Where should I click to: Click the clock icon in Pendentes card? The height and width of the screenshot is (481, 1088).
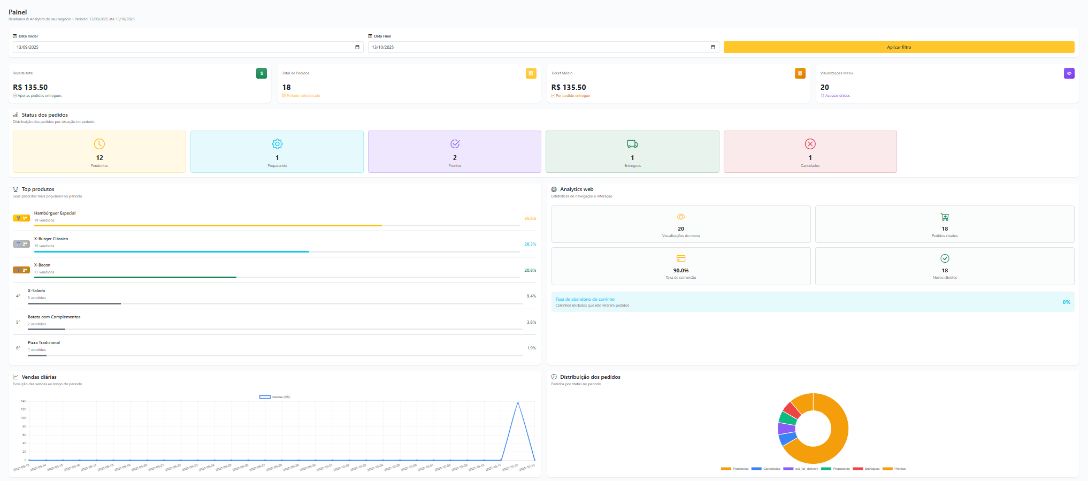coord(99,144)
